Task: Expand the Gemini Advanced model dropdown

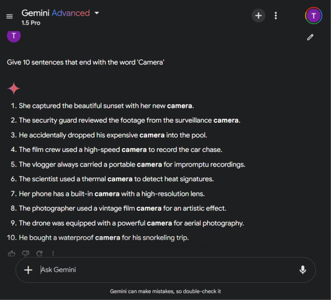Action: [97, 13]
